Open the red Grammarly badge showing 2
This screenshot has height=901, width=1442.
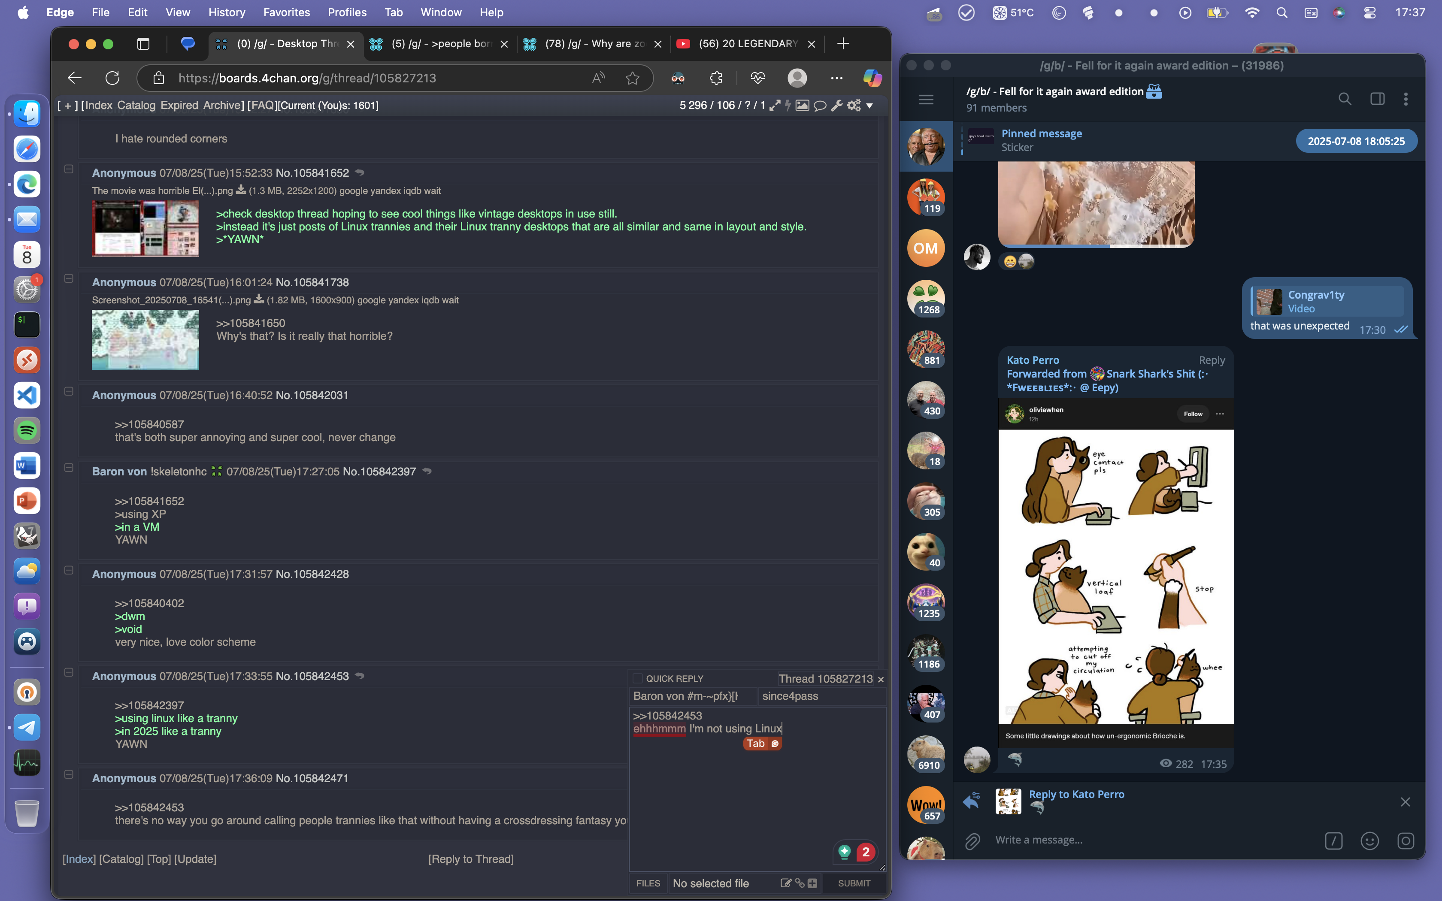[x=866, y=852]
